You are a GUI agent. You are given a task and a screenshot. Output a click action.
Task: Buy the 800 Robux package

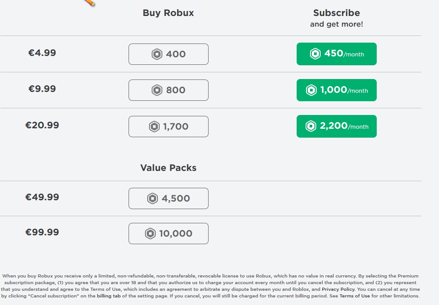coord(168,90)
